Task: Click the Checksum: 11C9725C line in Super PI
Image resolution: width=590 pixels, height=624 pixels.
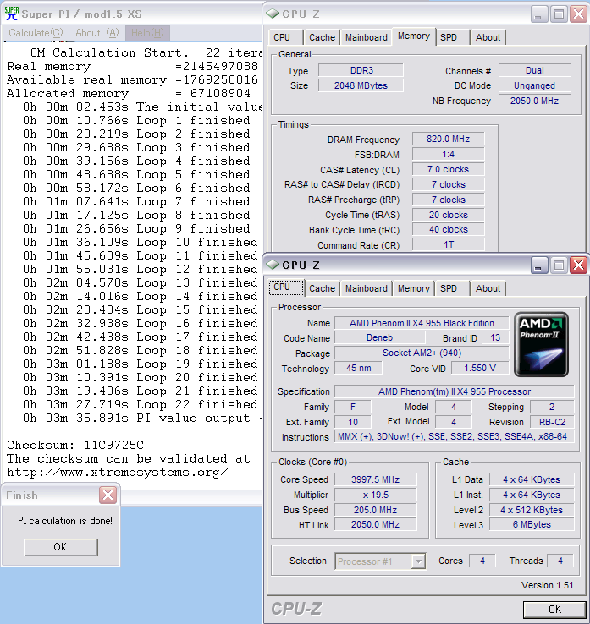Action: pyautogui.click(x=75, y=445)
